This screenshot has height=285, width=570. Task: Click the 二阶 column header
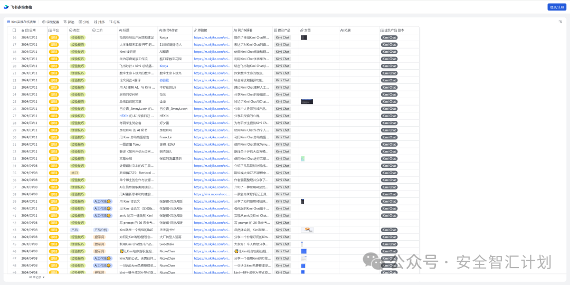pyautogui.click(x=104, y=30)
